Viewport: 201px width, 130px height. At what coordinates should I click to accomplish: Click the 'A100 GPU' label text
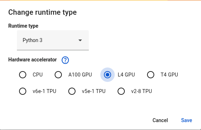(x=80, y=75)
